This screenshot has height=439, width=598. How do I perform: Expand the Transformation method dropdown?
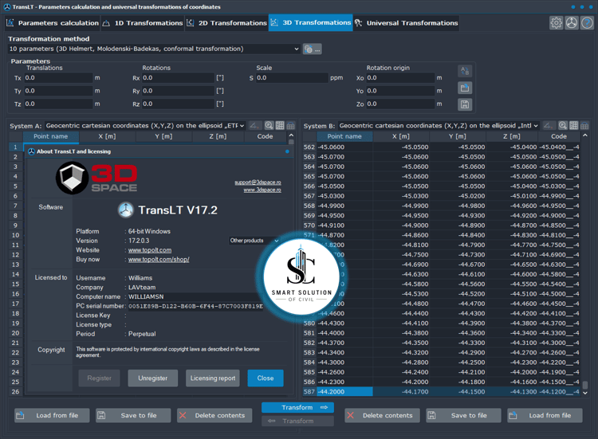point(154,49)
